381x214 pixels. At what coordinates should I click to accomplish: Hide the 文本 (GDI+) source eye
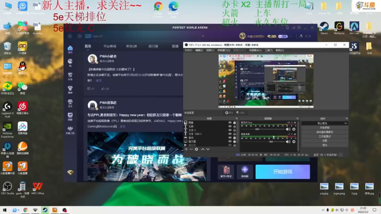[x=230, y=134]
